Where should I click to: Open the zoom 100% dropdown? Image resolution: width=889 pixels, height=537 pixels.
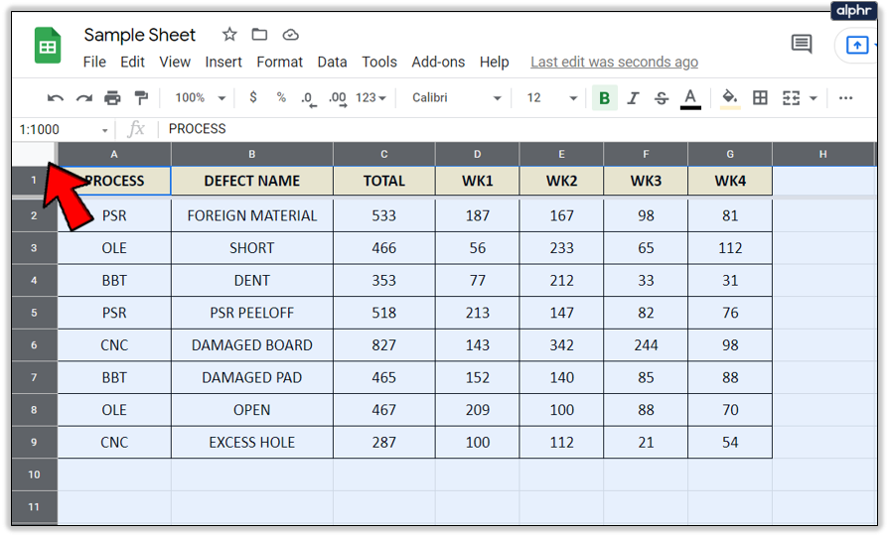coord(200,98)
